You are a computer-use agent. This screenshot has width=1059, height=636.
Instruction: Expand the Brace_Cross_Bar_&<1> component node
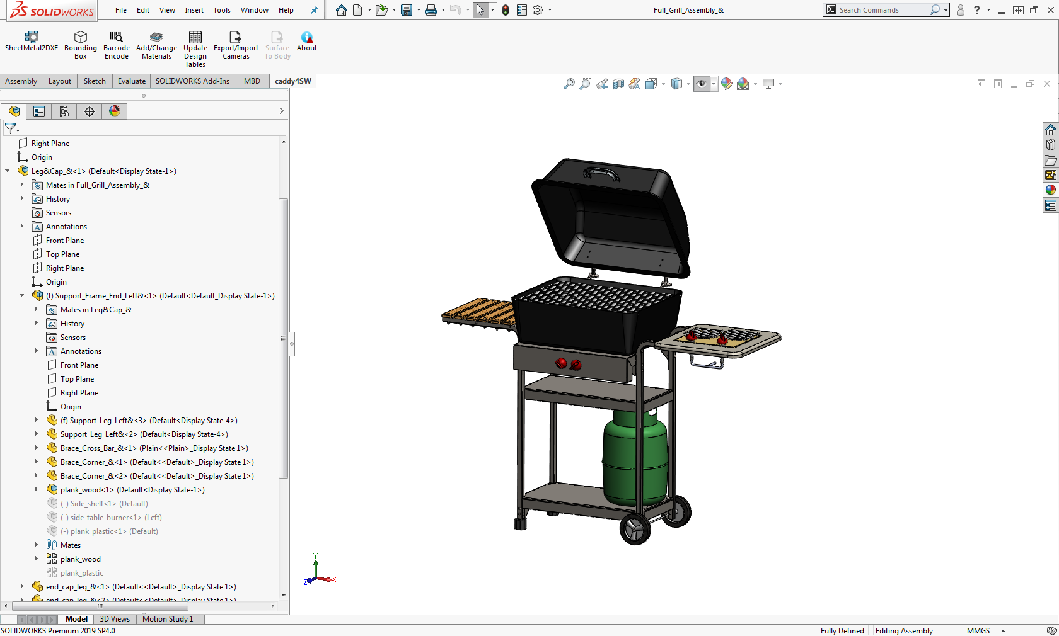[36, 448]
